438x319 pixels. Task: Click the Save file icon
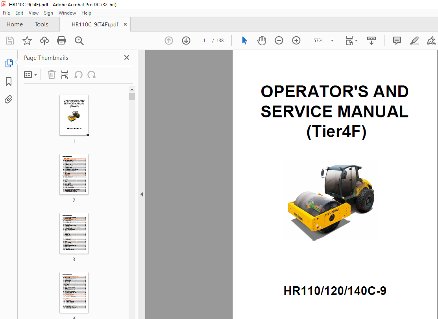(10, 41)
